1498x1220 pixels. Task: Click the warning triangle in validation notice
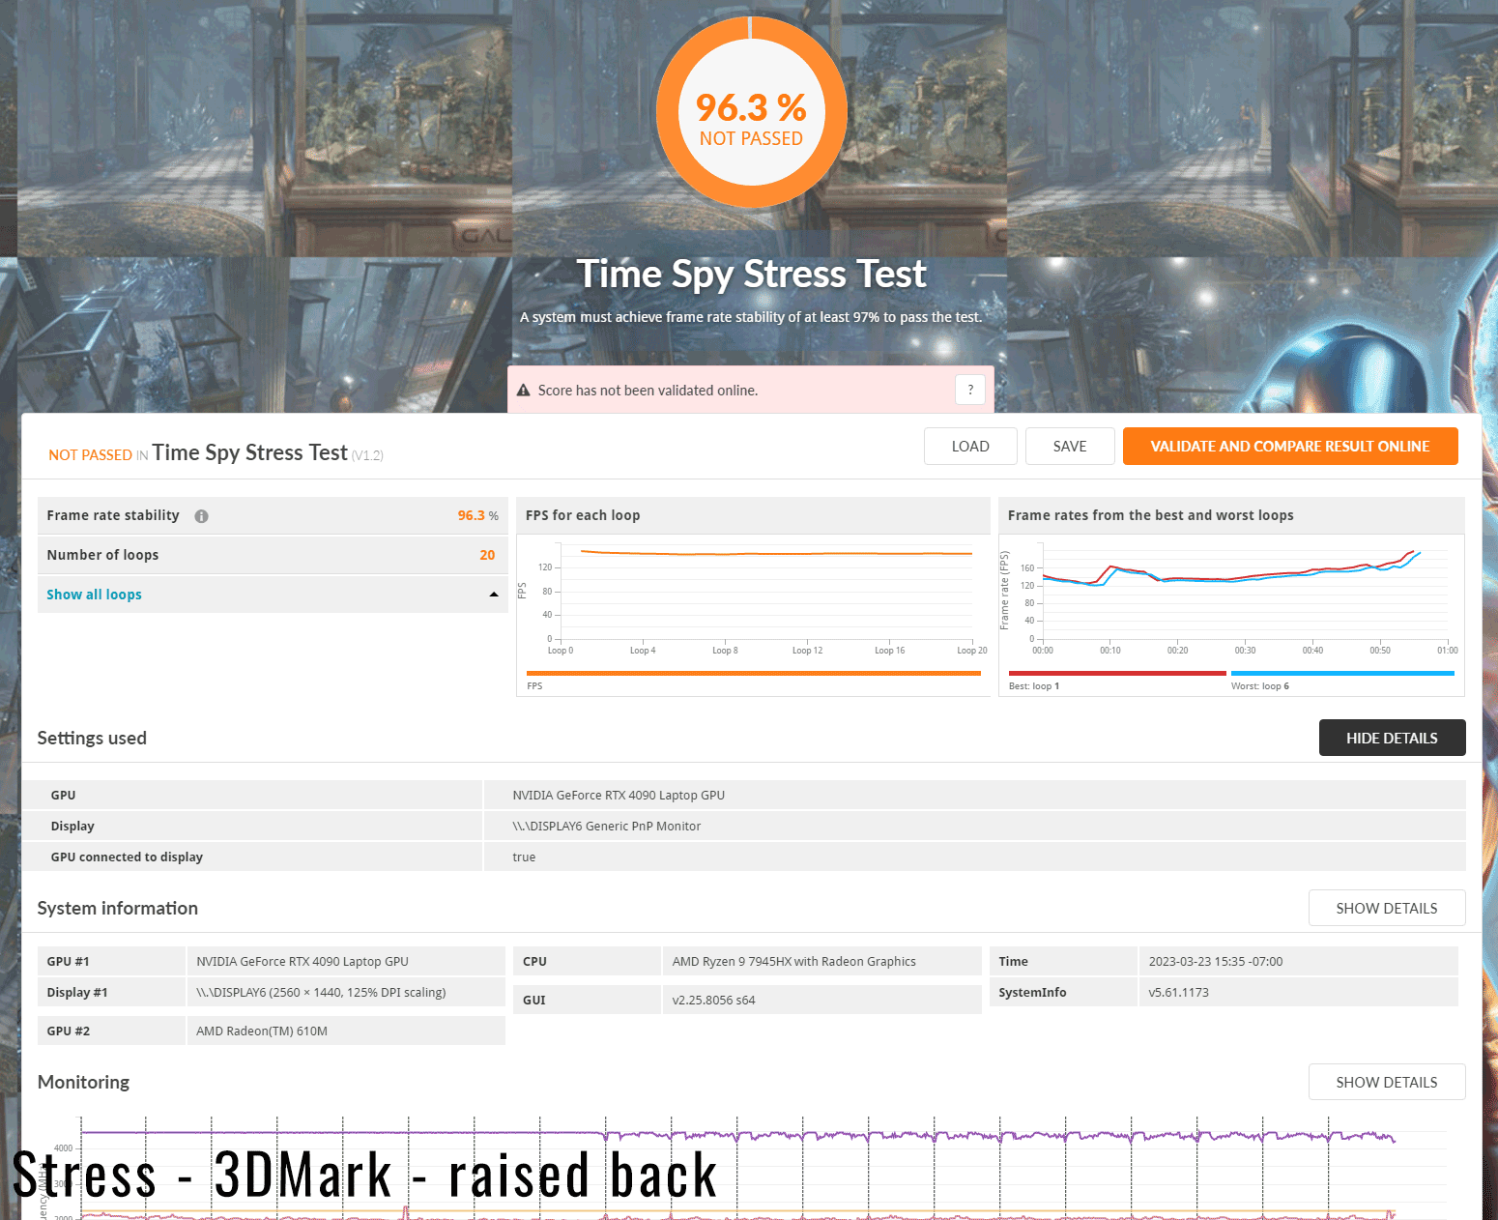pyautogui.click(x=524, y=391)
